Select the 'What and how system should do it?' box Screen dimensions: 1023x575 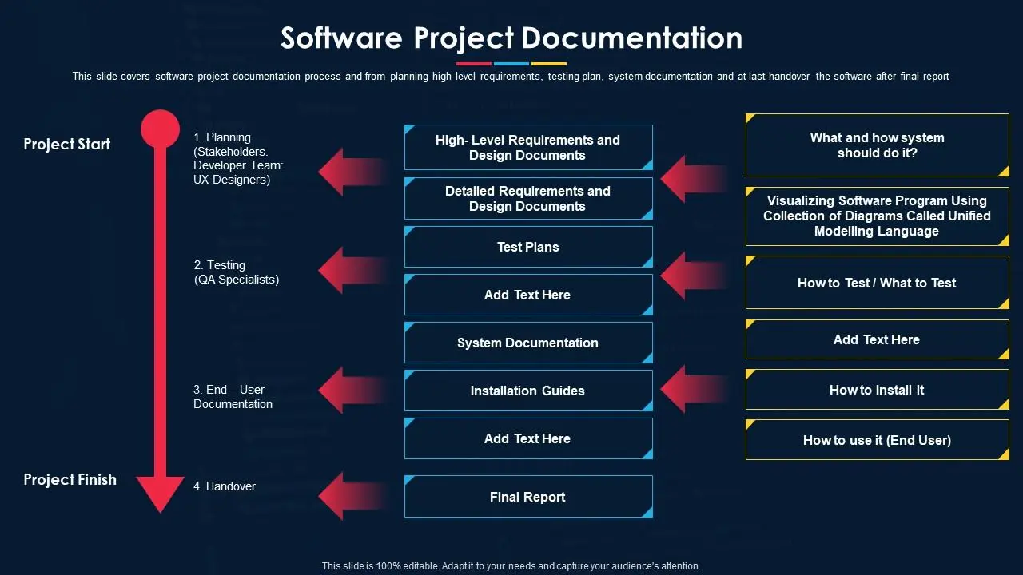(x=877, y=145)
